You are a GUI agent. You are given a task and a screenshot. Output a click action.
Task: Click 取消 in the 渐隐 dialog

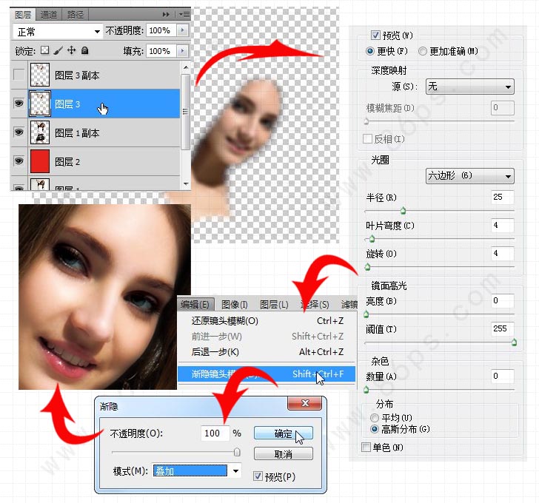point(284,454)
